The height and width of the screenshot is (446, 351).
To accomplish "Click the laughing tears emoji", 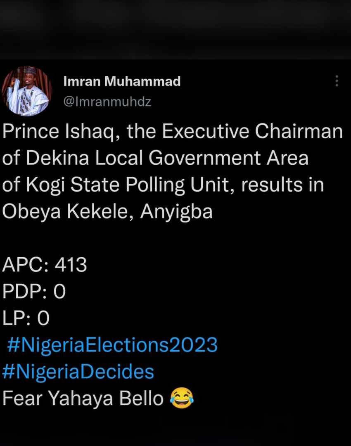I will coord(182,398).
